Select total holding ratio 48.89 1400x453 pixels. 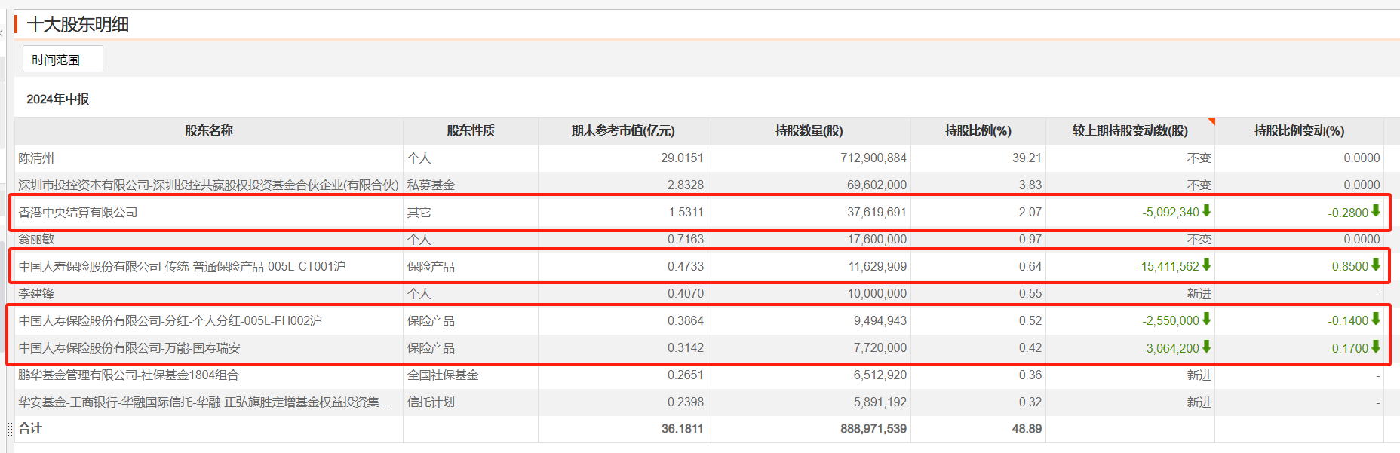pos(1027,429)
